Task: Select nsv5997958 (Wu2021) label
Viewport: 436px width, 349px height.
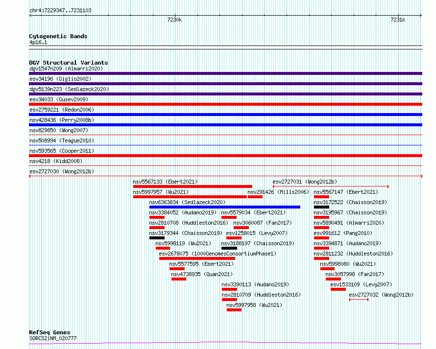Action: 254,305
